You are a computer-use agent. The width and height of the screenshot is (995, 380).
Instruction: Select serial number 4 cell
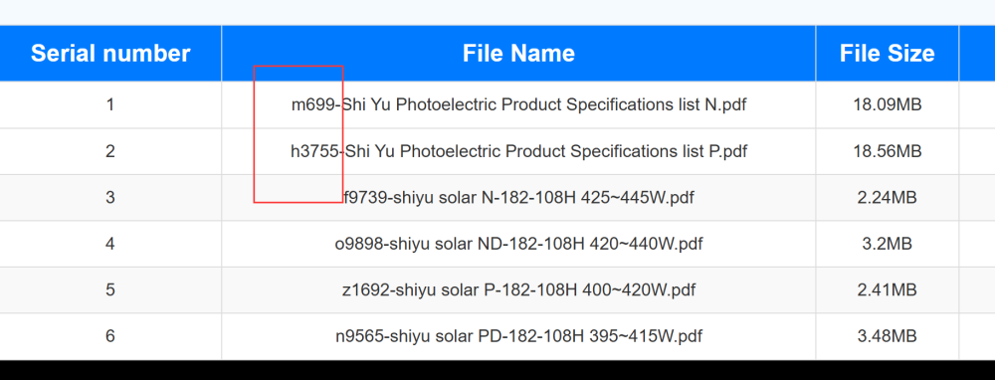pyautogui.click(x=110, y=244)
